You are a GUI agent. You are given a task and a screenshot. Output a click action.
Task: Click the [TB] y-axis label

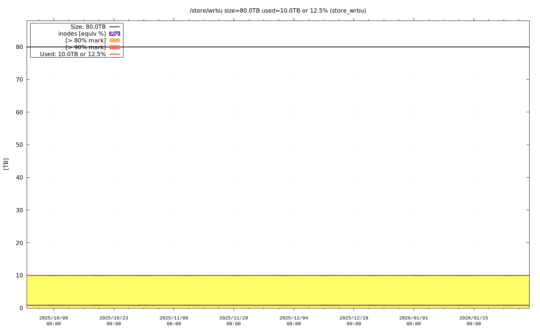(x=6, y=164)
